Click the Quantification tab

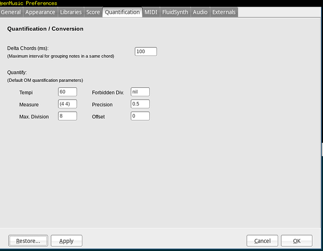[x=122, y=12]
